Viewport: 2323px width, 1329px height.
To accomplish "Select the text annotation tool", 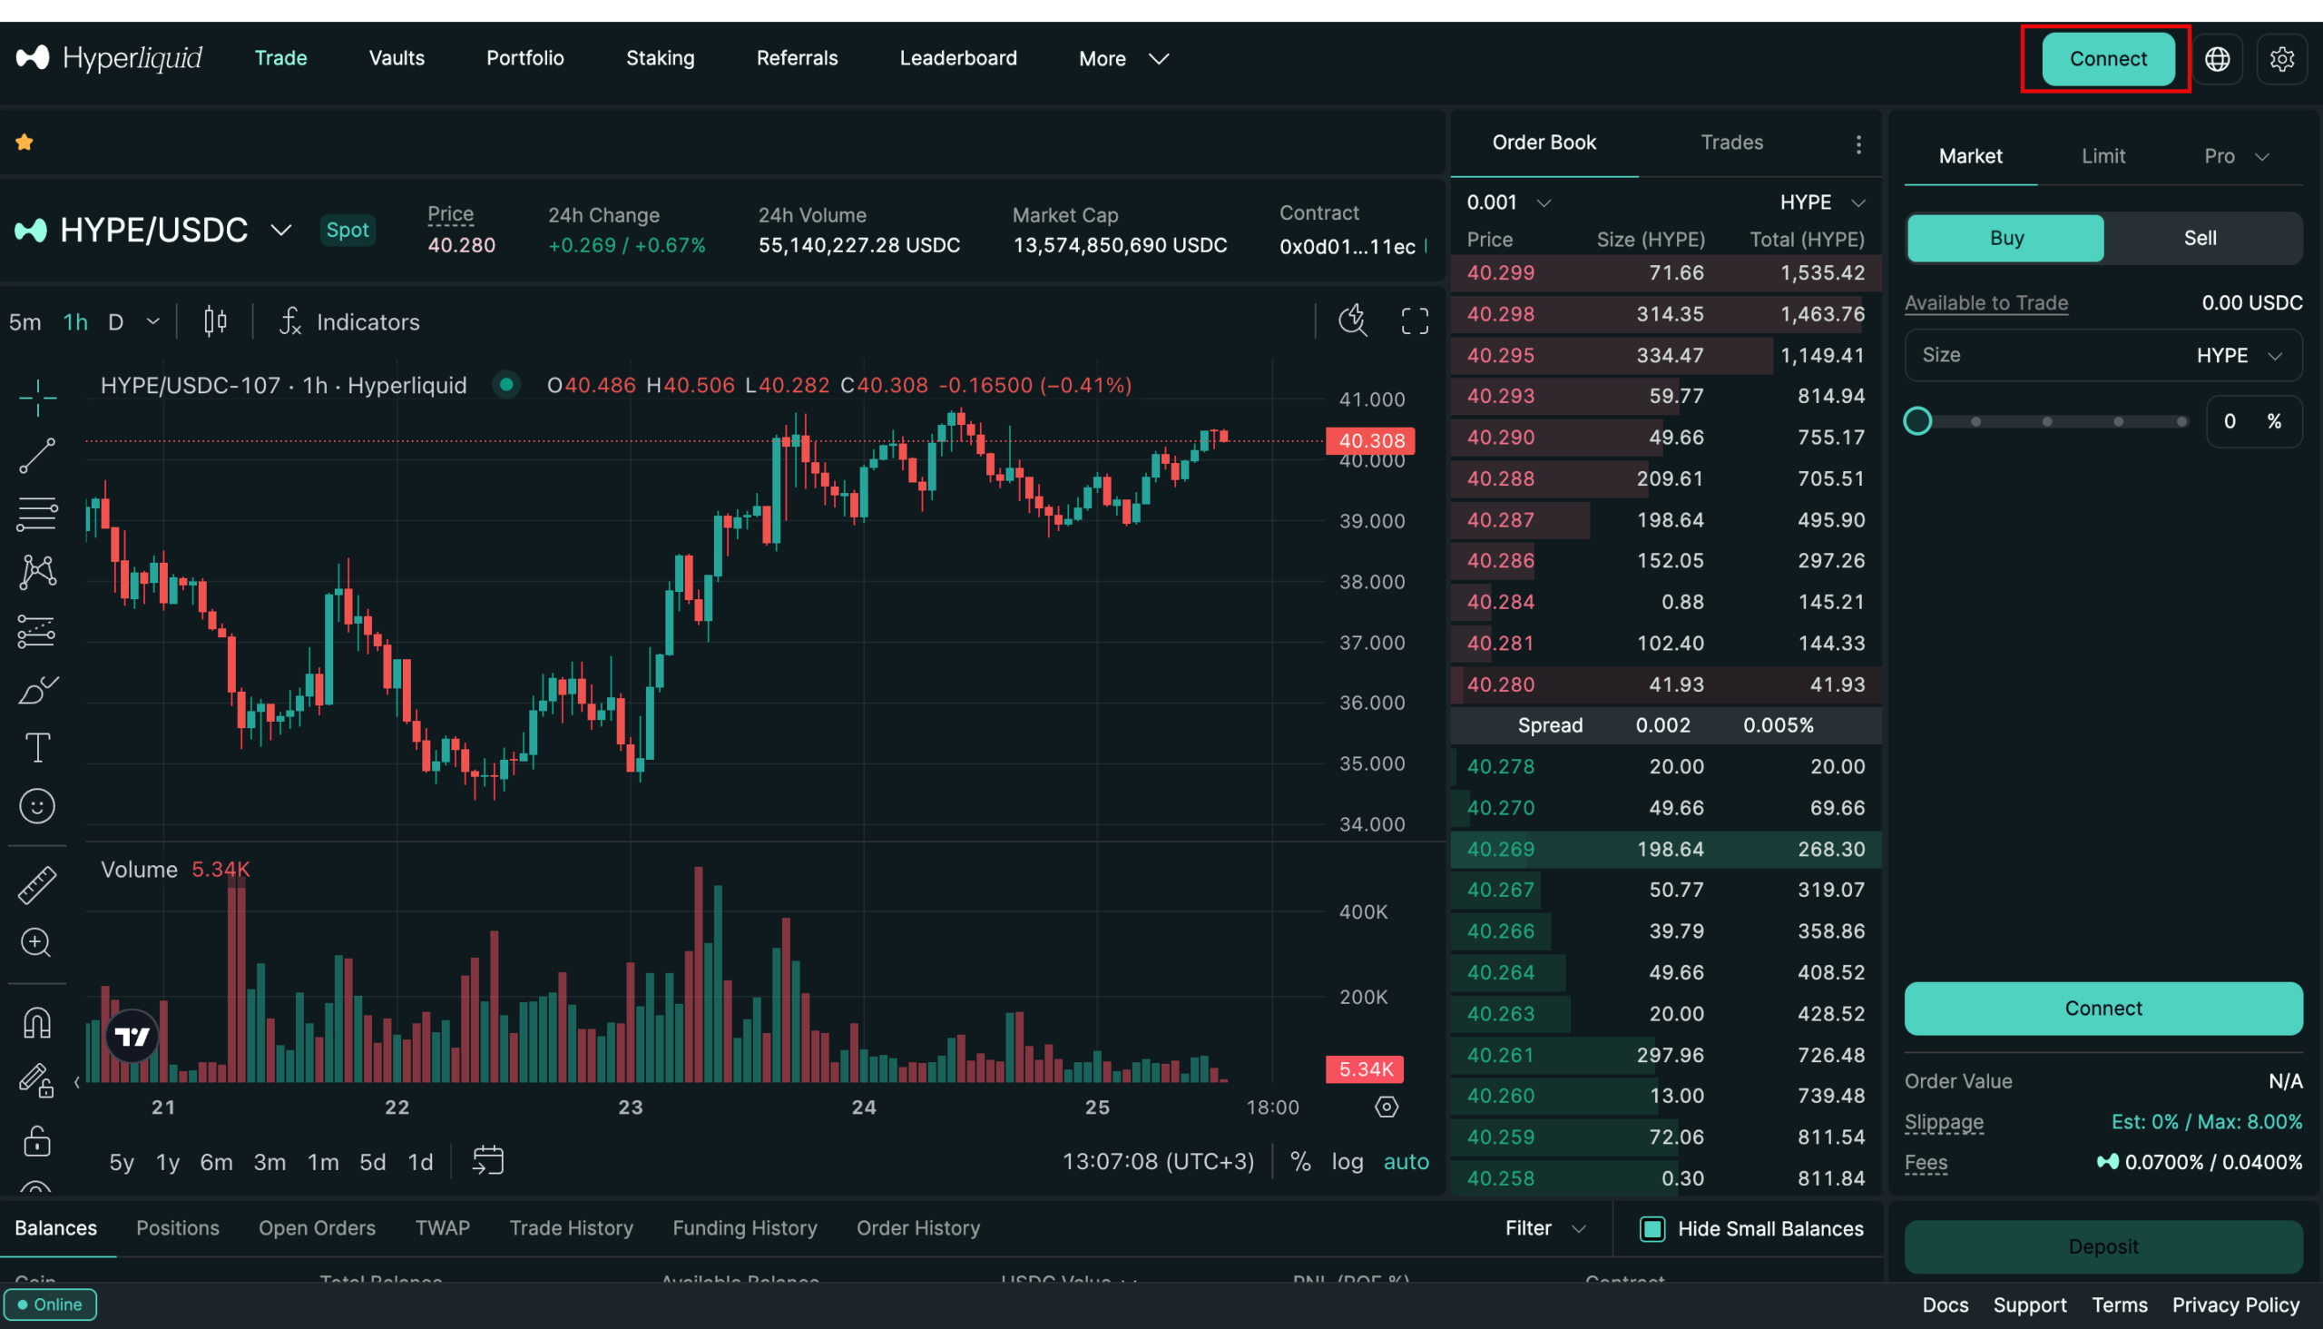I will coord(37,748).
